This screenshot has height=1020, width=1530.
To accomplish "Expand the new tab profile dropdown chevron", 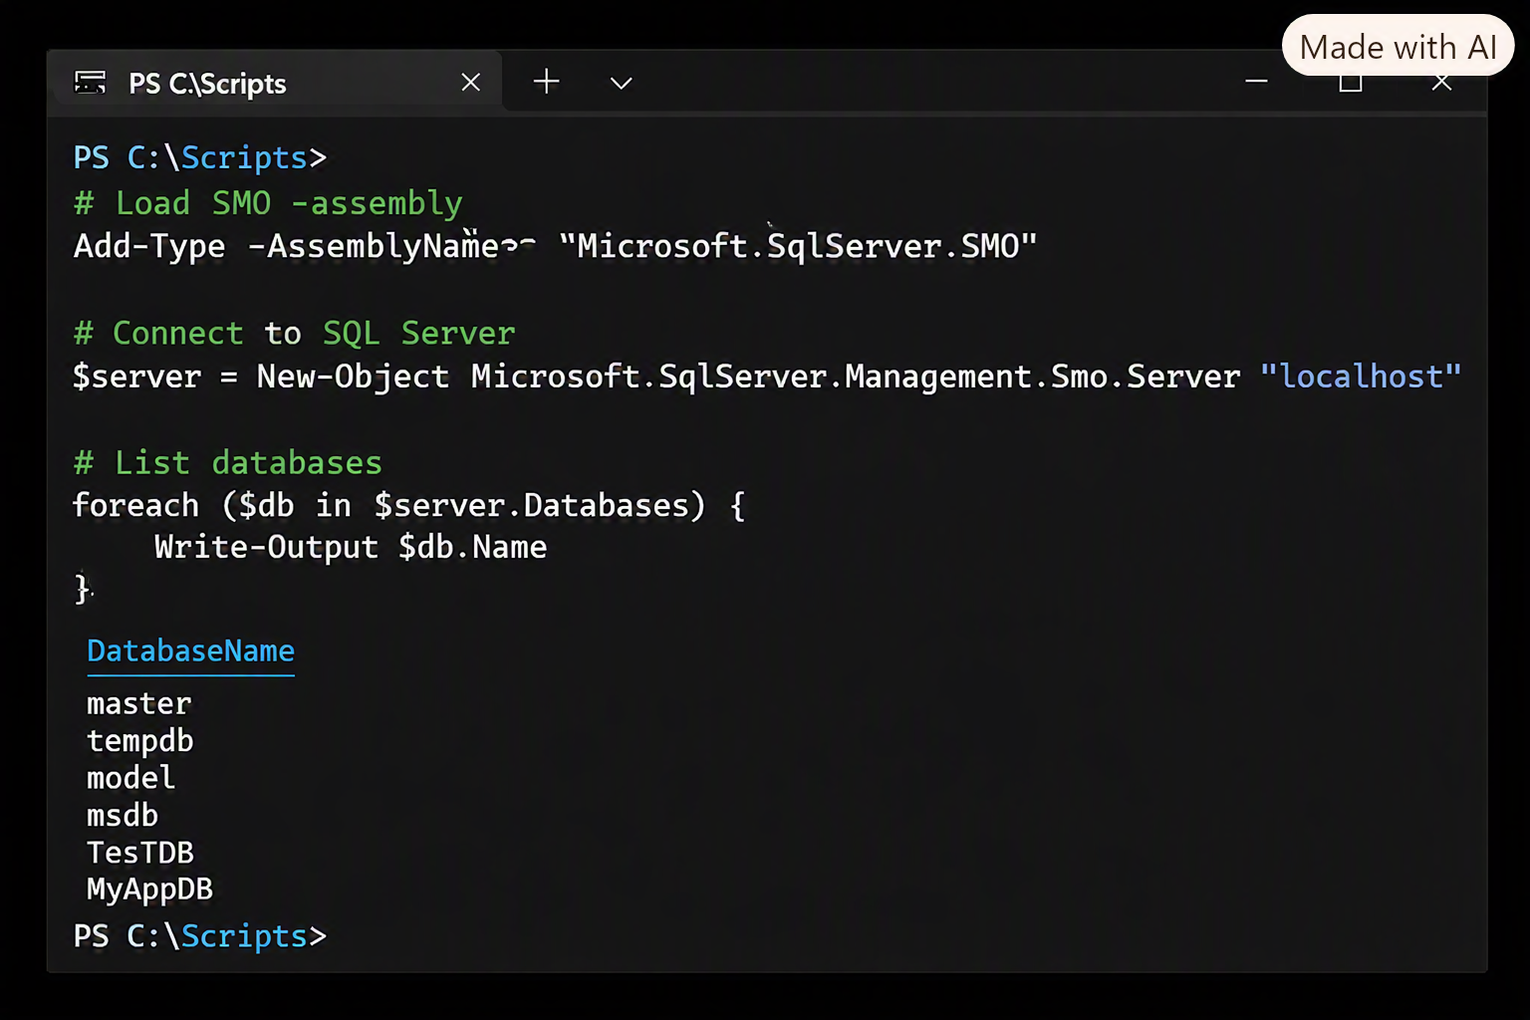I will click(x=622, y=83).
